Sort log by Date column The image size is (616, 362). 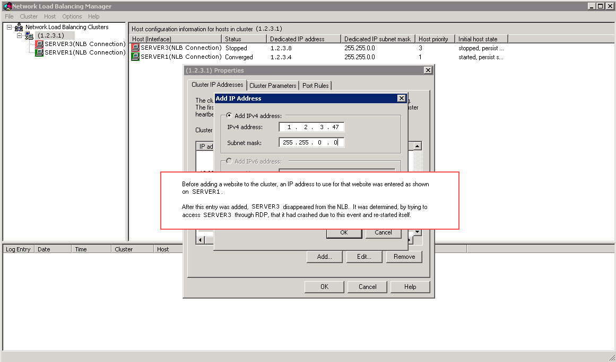tap(53, 249)
